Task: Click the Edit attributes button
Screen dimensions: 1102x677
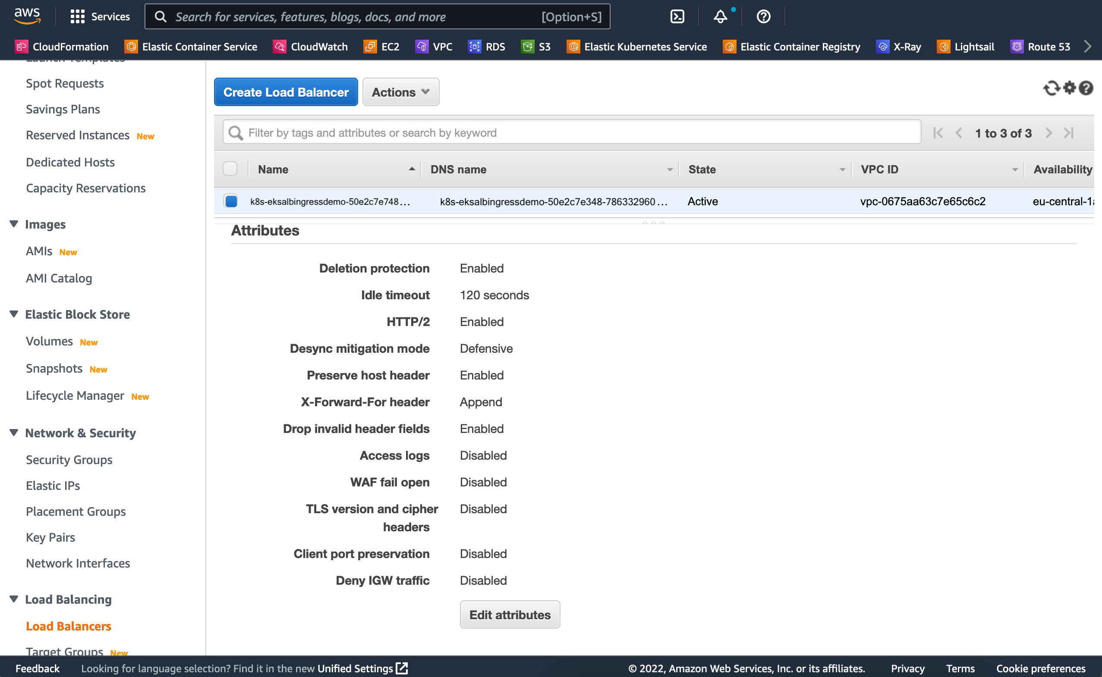Action: click(510, 615)
